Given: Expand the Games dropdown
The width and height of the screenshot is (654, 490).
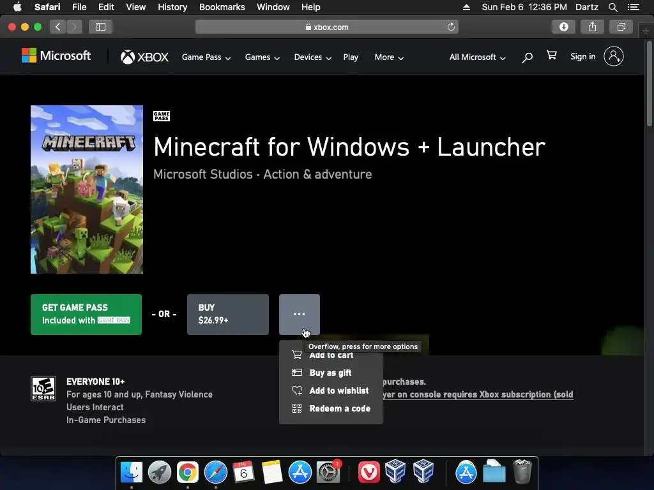Looking at the screenshot, I should point(262,57).
